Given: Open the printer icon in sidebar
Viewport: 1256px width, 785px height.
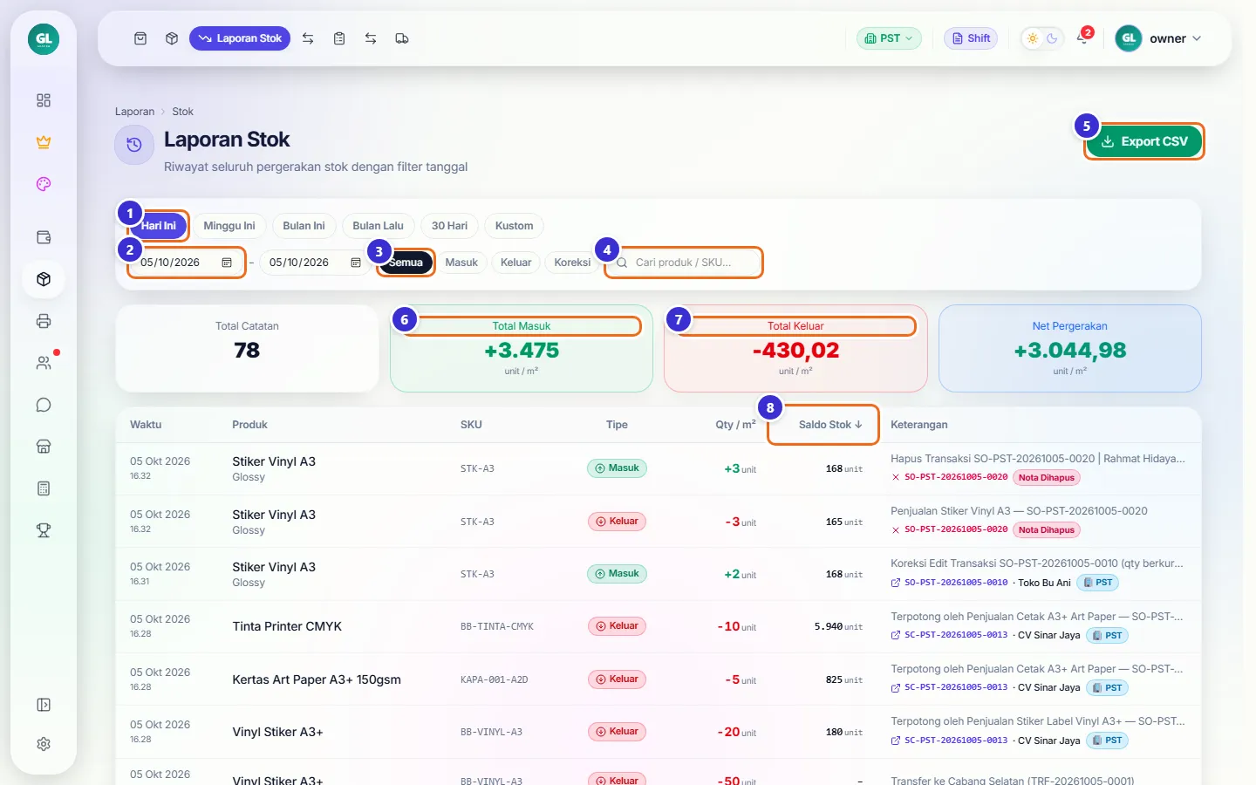Looking at the screenshot, I should point(44,321).
